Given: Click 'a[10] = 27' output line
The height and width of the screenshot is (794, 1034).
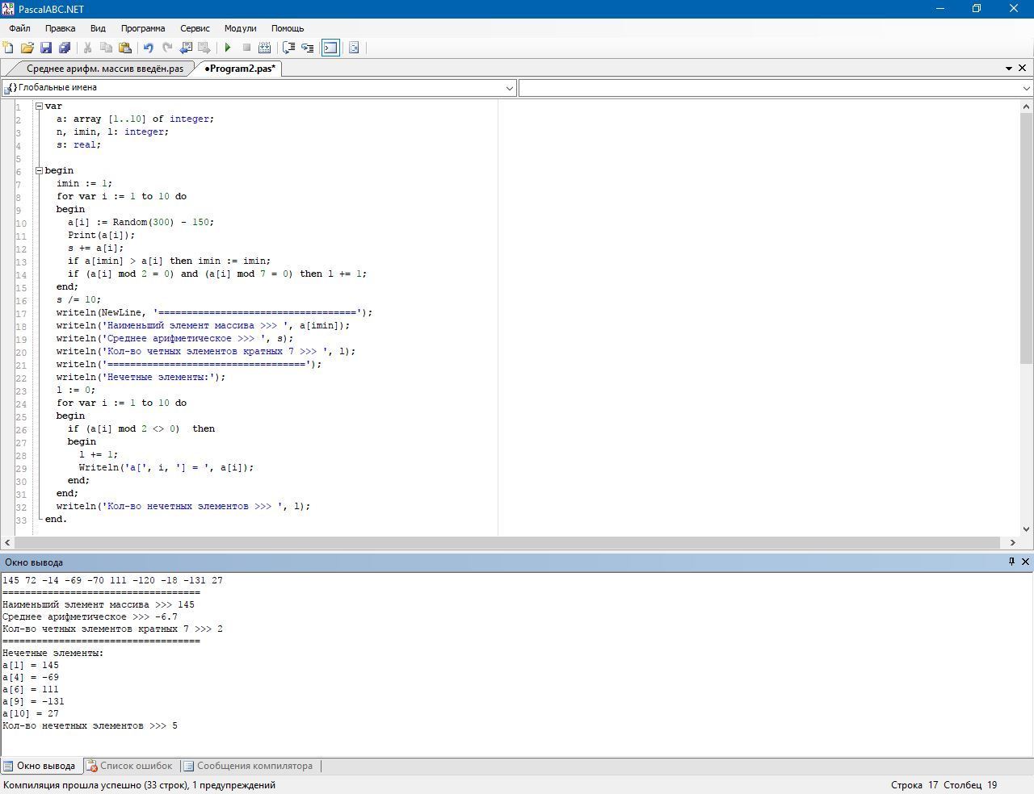Looking at the screenshot, I should (31, 713).
